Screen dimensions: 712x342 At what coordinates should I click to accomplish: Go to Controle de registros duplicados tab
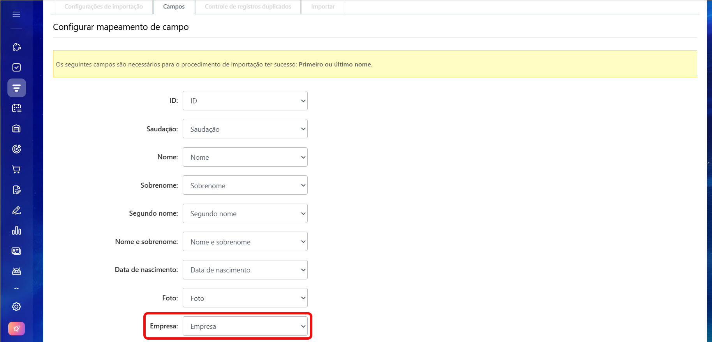248,7
